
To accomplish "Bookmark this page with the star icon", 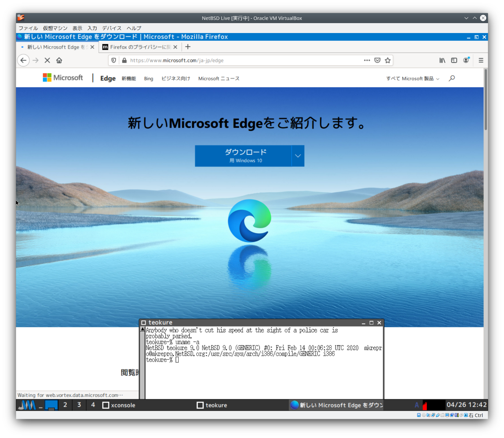I will tap(388, 61).
